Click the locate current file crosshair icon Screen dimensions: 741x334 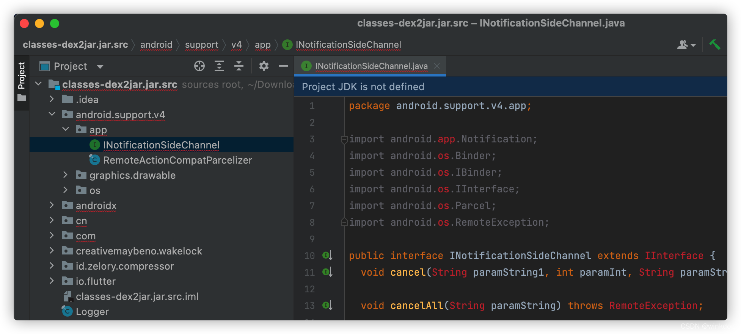pyautogui.click(x=199, y=66)
